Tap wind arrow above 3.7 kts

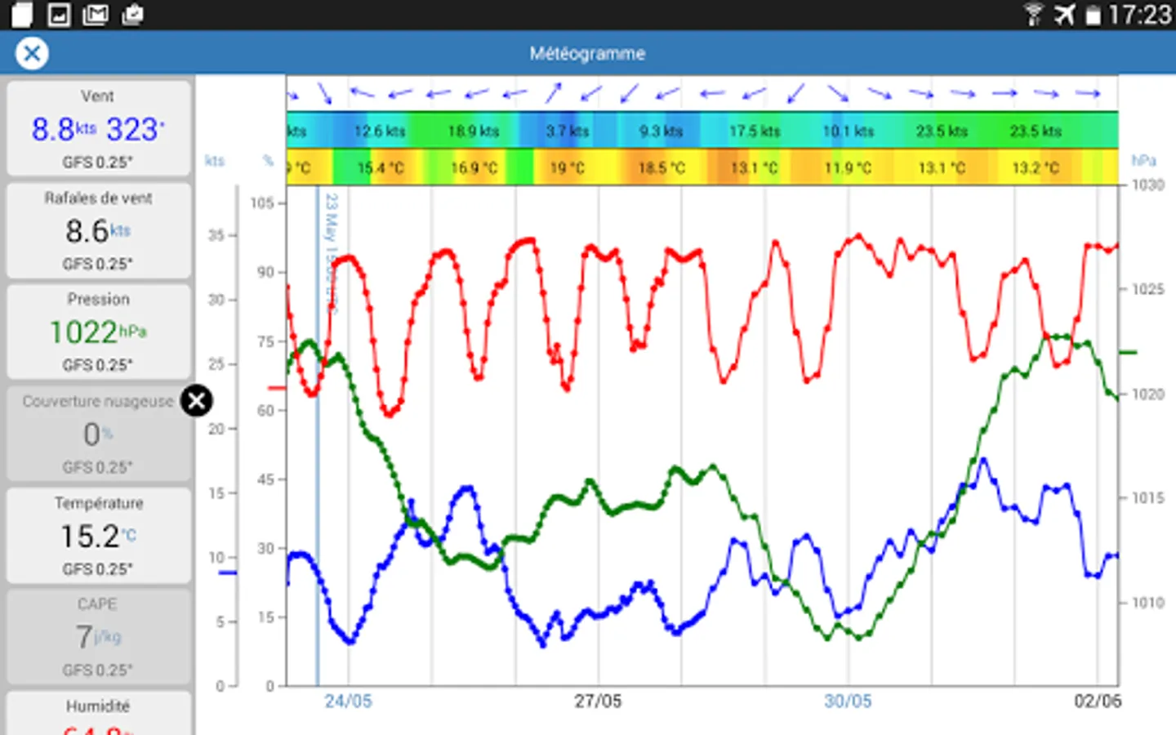click(x=555, y=93)
